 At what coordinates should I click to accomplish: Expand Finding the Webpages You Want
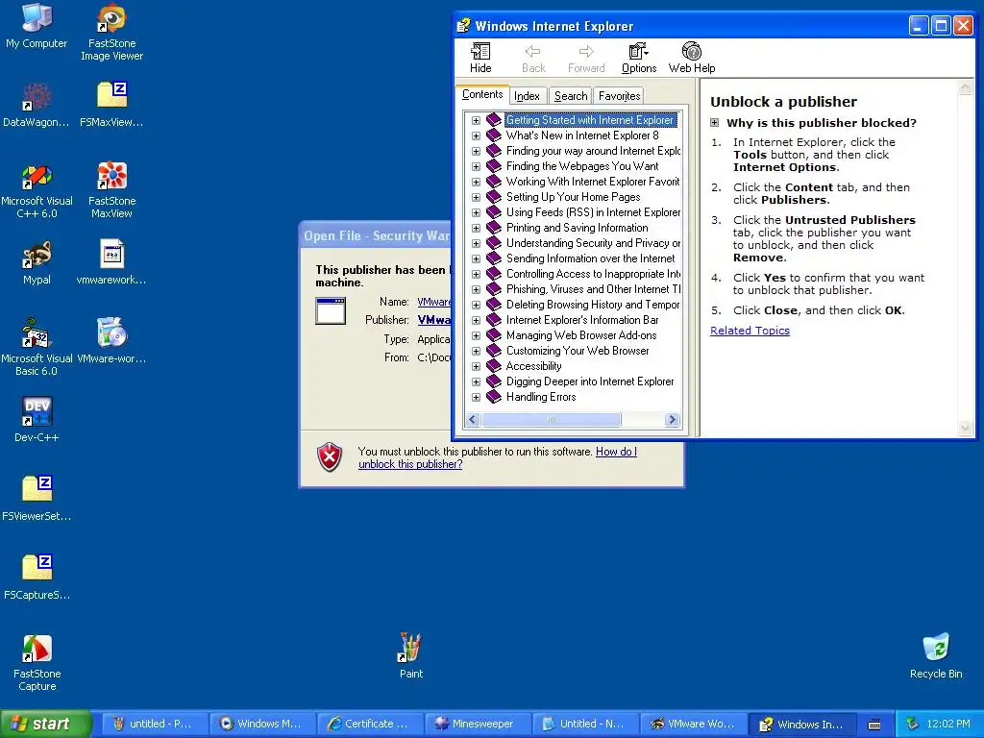click(476, 166)
